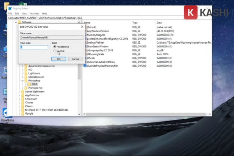This screenshot has height=156, width=234.
Task: Click the OverridePhysicalMemoryMB value icon
Action: point(85,66)
